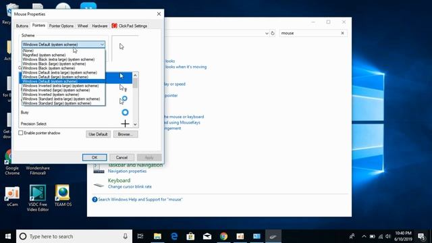Click the Help Select pointer icon

(x=123, y=88)
